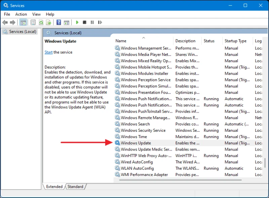Image resolution: width=269 pixels, height=198 pixels.
Task: Toggle Show/Hide Console Tree toolbar icon
Action: (x=23, y=22)
